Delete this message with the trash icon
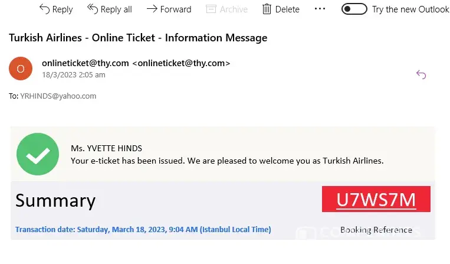The image size is (450, 264). 281,9
